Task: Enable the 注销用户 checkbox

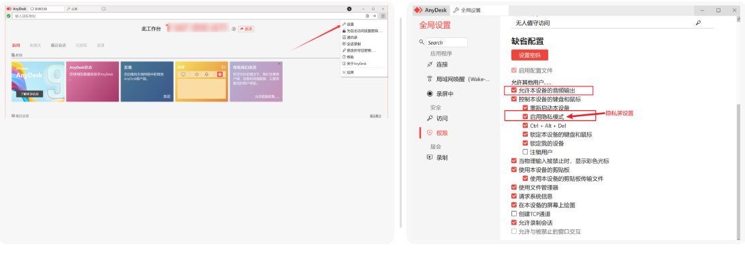Action: pyautogui.click(x=525, y=152)
